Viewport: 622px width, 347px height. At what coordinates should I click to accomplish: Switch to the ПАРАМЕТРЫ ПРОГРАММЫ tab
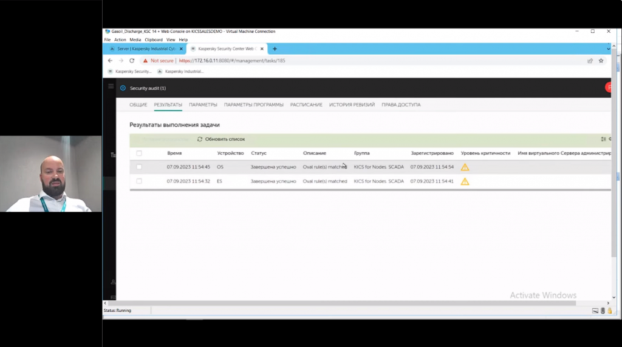pos(253,104)
